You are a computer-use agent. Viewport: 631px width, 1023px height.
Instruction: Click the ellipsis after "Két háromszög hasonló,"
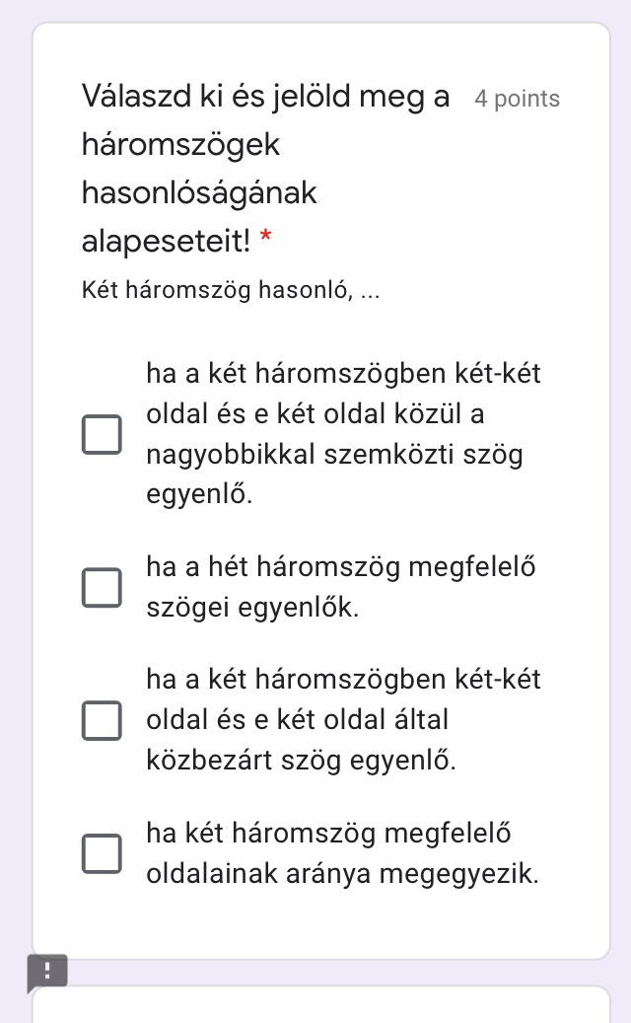[371, 292]
